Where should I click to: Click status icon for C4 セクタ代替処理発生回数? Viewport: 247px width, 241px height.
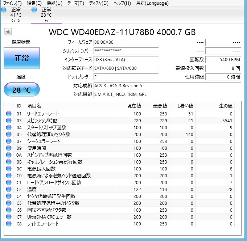point(9,196)
